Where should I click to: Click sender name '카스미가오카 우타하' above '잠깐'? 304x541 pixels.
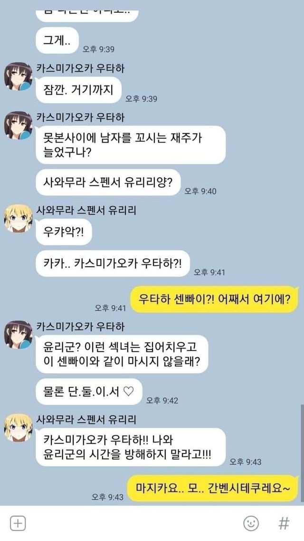(x=80, y=68)
